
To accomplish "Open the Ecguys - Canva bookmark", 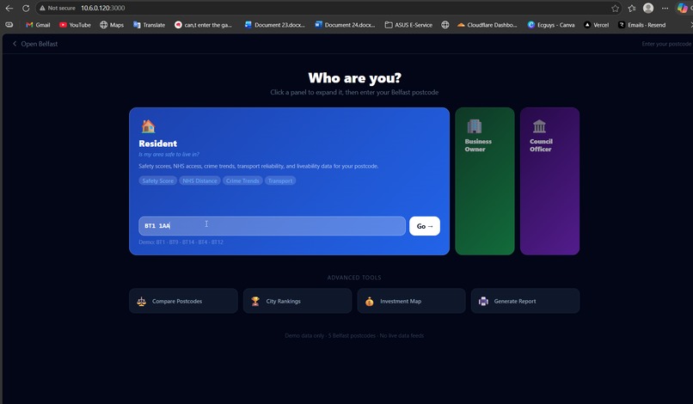I will [551, 25].
